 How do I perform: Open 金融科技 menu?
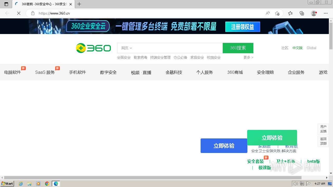[174, 72]
